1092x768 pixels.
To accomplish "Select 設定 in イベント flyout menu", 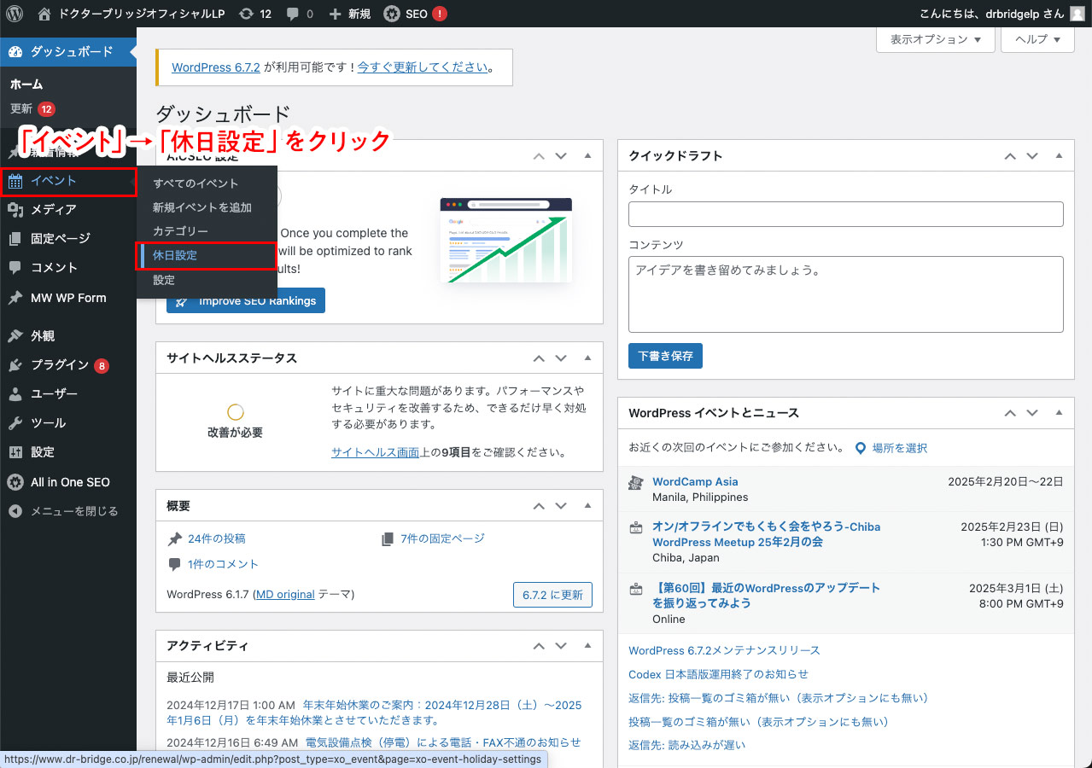I will point(164,280).
